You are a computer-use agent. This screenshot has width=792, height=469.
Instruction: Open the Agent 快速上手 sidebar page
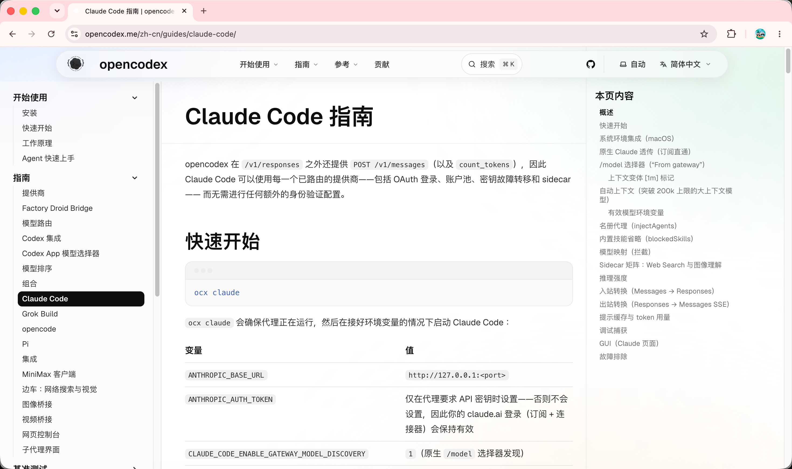pyautogui.click(x=48, y=158)
